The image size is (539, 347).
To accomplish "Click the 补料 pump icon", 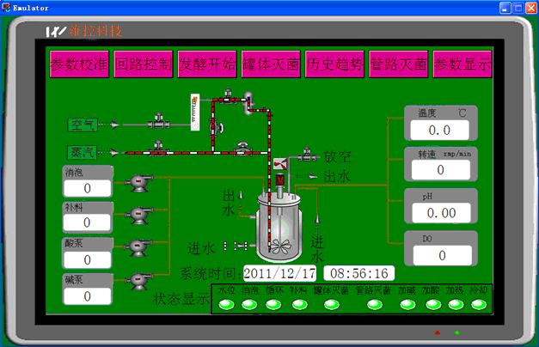I will (139, 216).
